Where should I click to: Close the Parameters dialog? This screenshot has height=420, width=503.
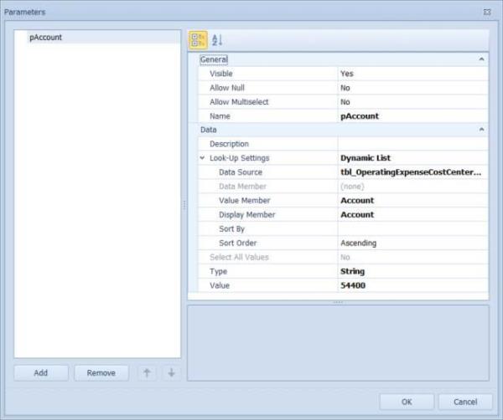(x=487, y=12)
